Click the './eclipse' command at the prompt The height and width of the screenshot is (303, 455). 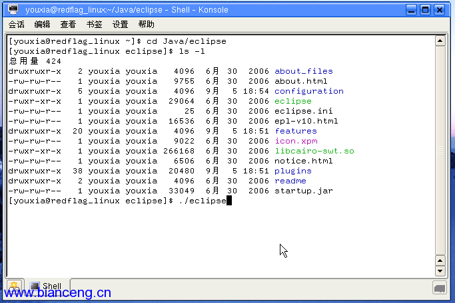tap(203, 201)
